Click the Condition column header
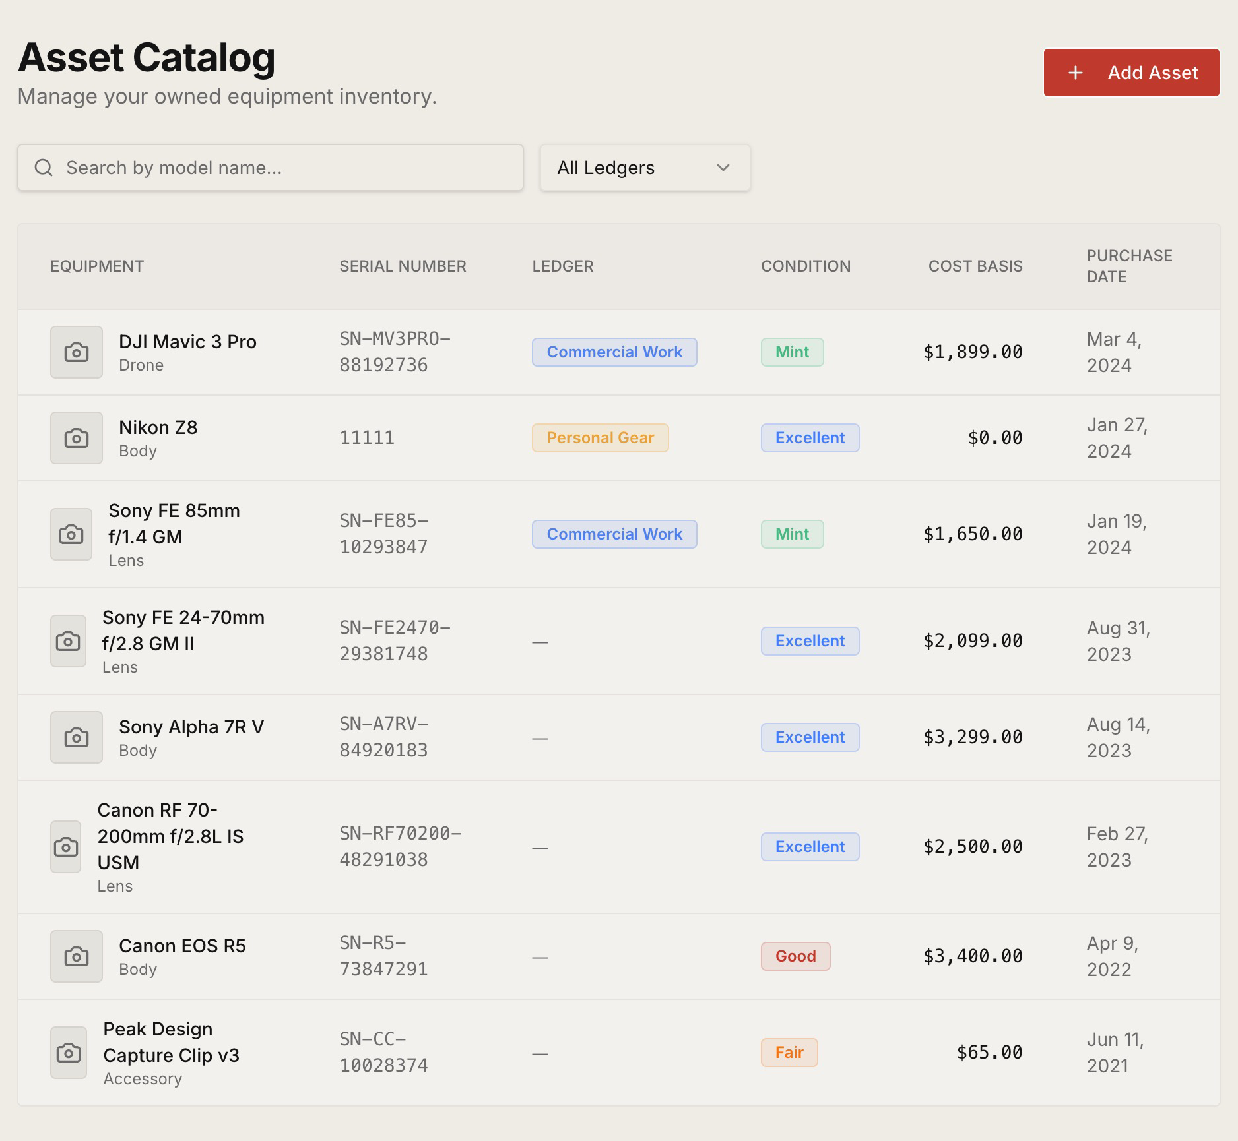 tap(806, 266)
